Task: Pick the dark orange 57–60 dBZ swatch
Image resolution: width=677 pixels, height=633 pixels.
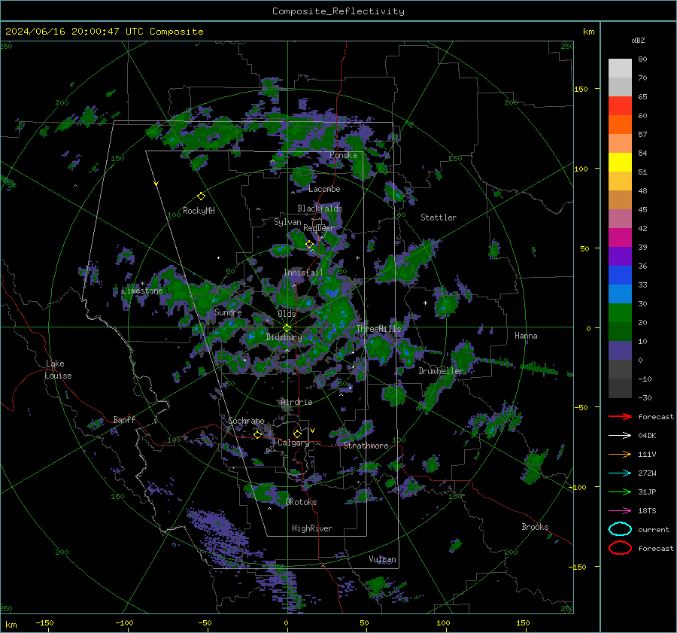Action: [620, 124]
